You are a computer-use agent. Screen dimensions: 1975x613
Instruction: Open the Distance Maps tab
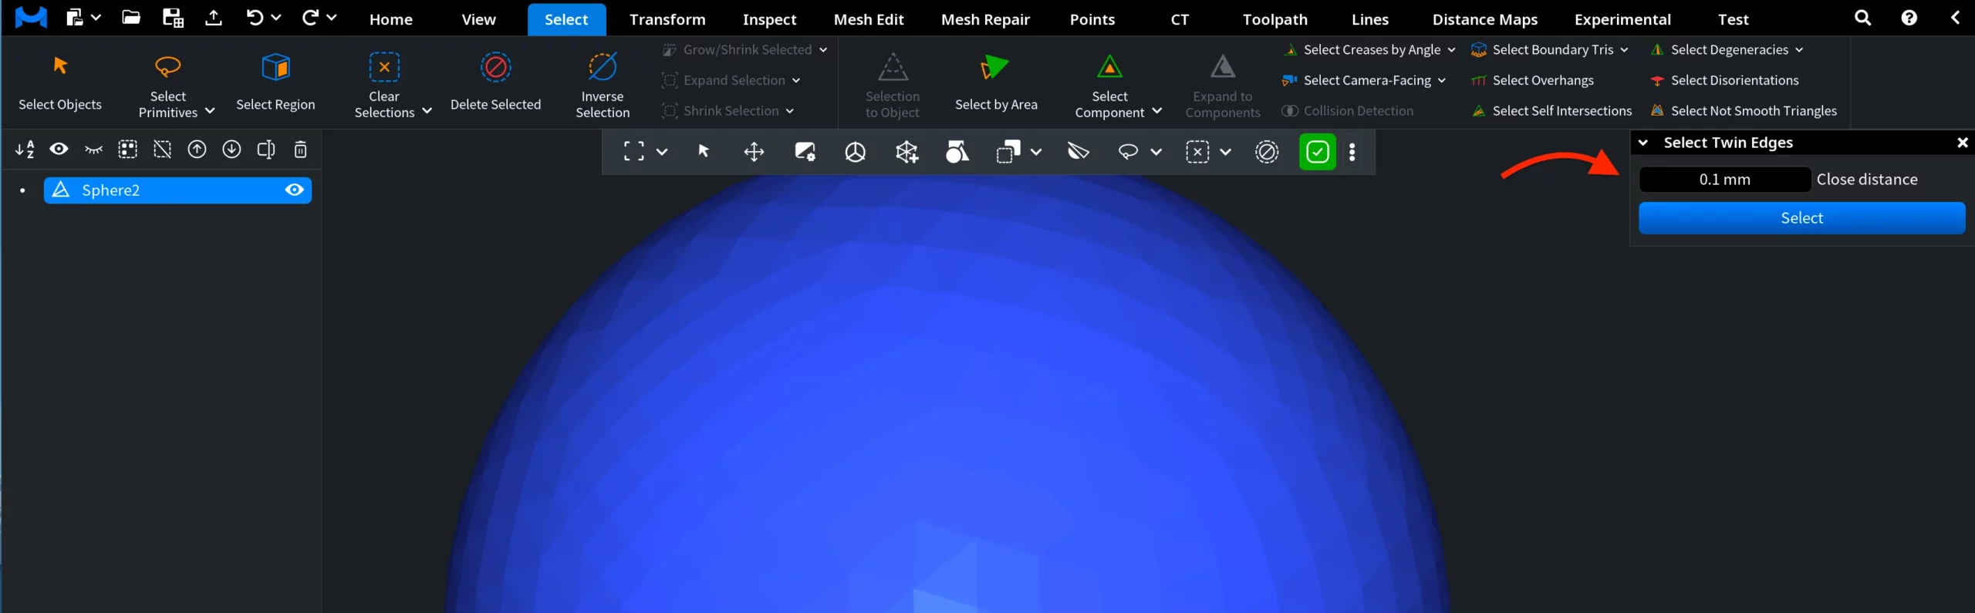point(1485,19)
